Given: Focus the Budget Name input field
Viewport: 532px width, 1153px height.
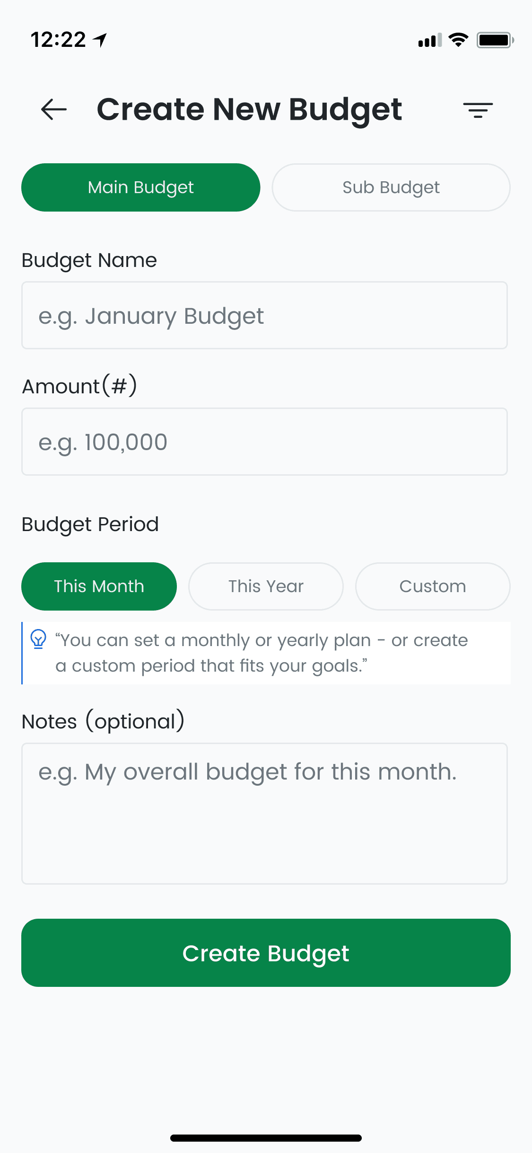Looking at the screenshot, I should pos(264,316).
